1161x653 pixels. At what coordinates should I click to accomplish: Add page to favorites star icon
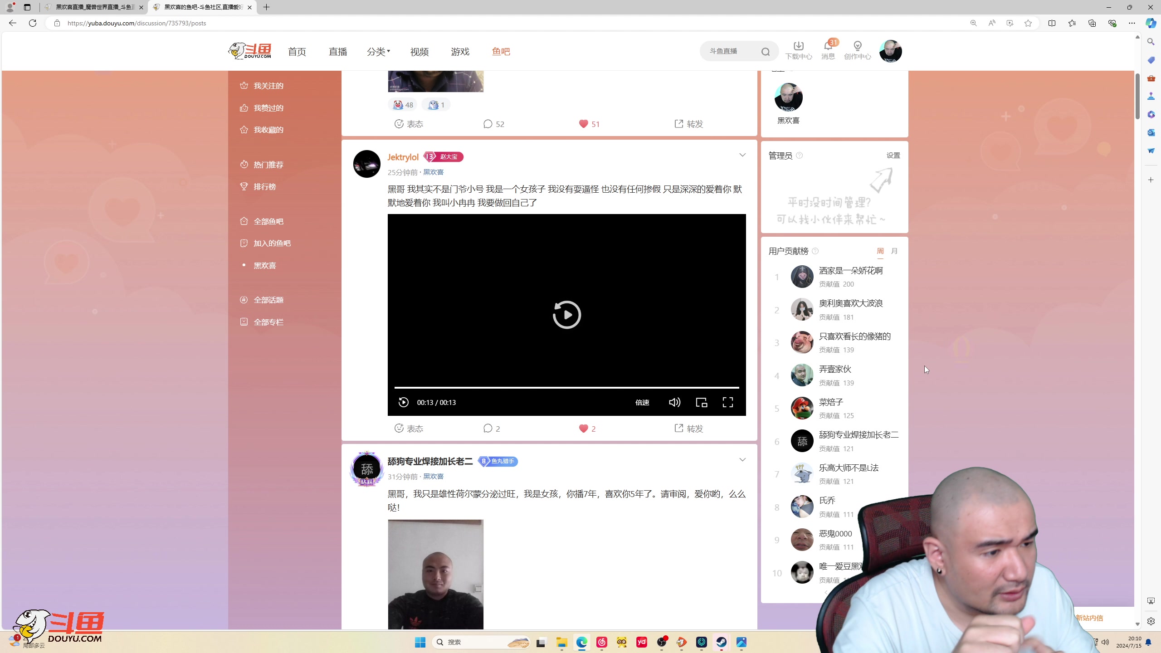(1028, 23)
